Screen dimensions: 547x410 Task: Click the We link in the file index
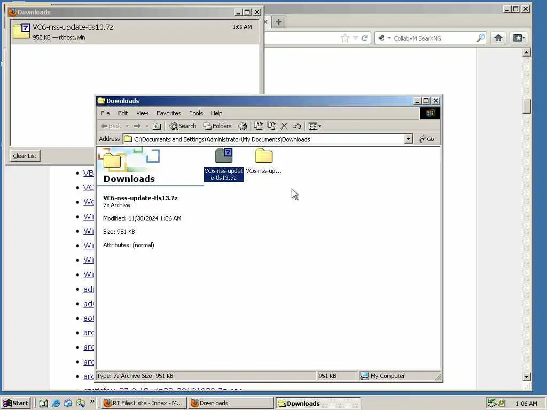pos(89,202)
